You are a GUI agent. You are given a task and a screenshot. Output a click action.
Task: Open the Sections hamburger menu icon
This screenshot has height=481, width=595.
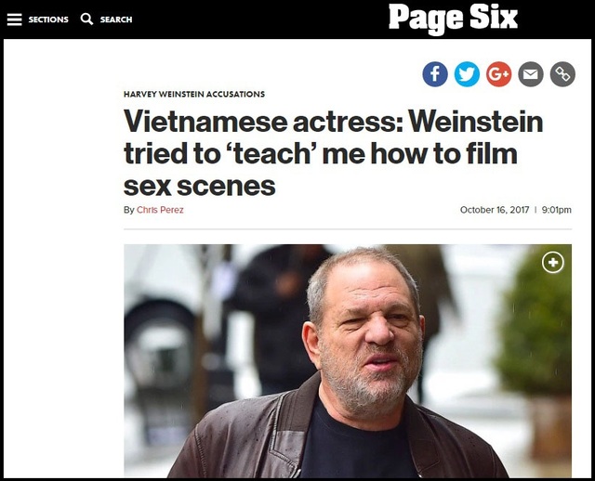tap(14, 19)
